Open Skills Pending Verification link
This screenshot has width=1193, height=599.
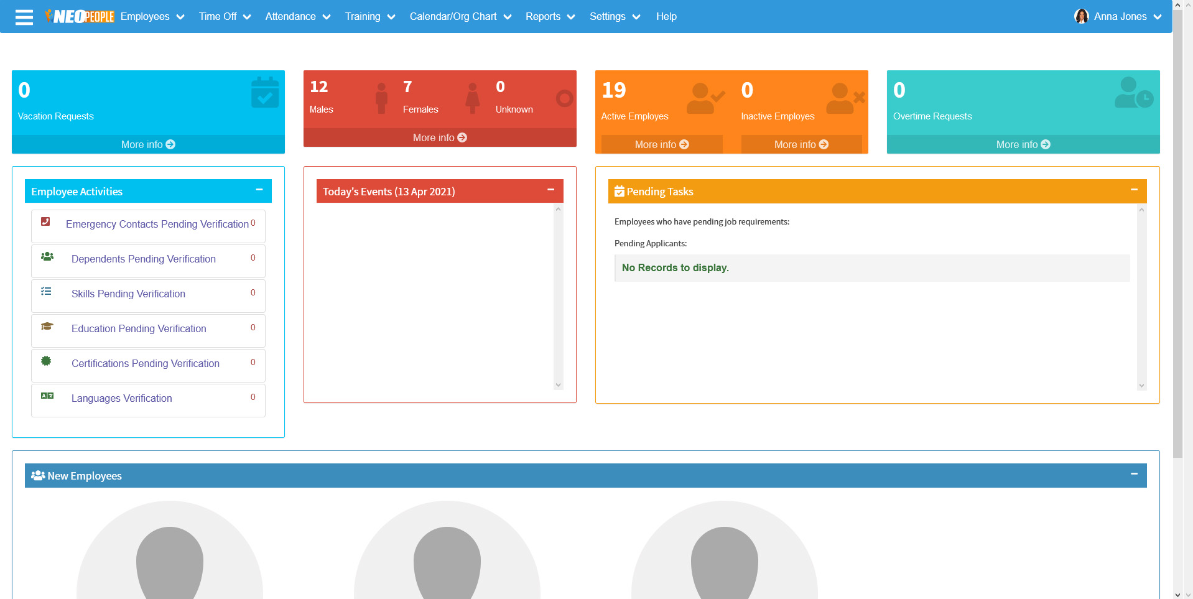(128, 294)
